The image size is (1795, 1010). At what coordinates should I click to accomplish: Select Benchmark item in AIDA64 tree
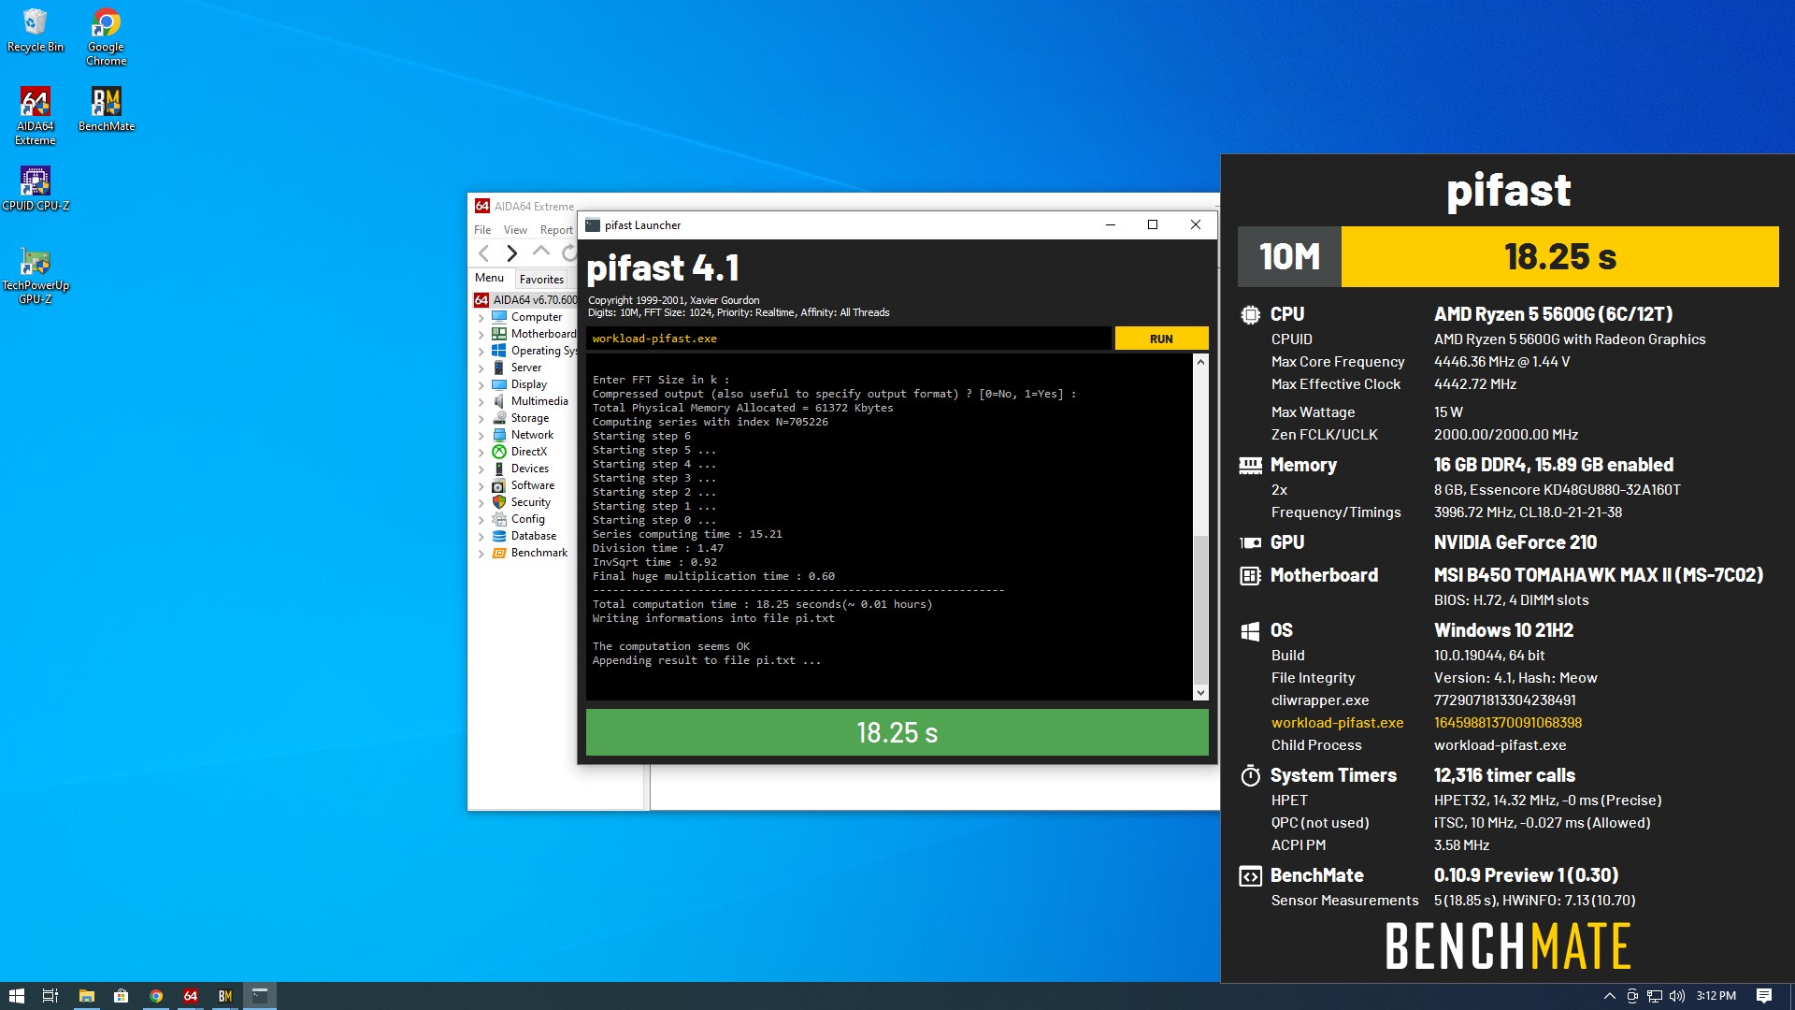[538, 553]
